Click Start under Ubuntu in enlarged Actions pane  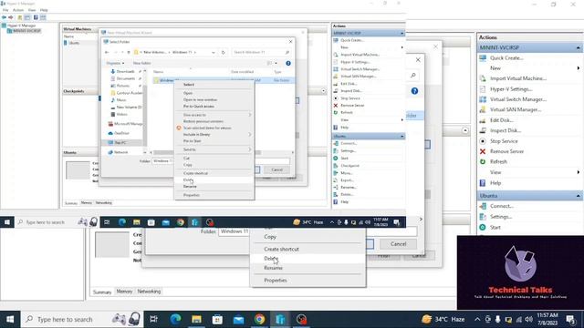(x=495, y=227)
